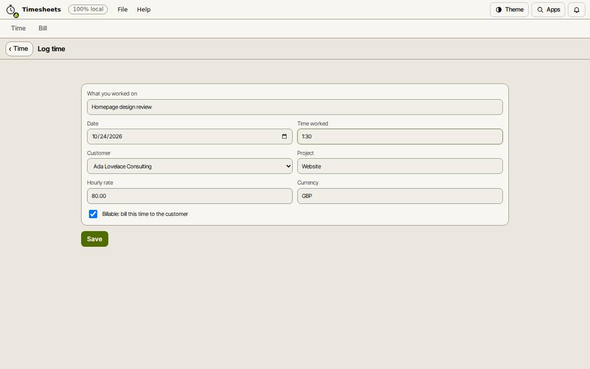Expand the Customer dropdown
590x369 pixels.
[x=190, y=166]
